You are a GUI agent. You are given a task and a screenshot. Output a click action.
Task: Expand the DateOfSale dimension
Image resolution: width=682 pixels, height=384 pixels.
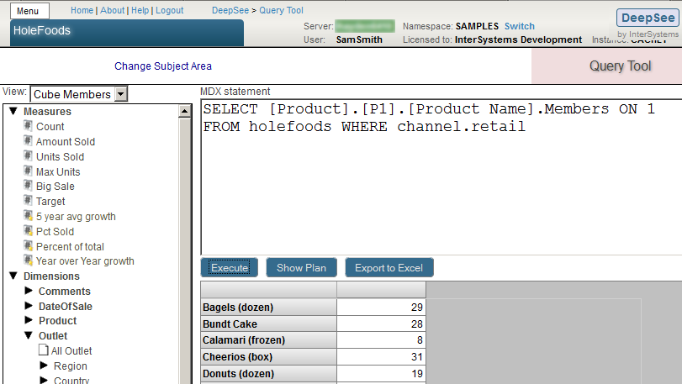[x=29, y=306]
